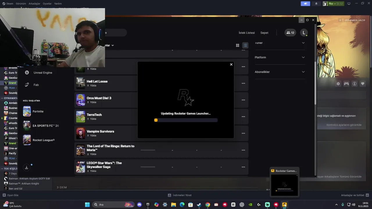Screen dimensions: 372x209
Task: Open the Oyunlar menu in Steam
Action: (47, 3)
